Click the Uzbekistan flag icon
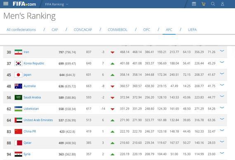The image size is (235, 160). (x=19, y=109)
